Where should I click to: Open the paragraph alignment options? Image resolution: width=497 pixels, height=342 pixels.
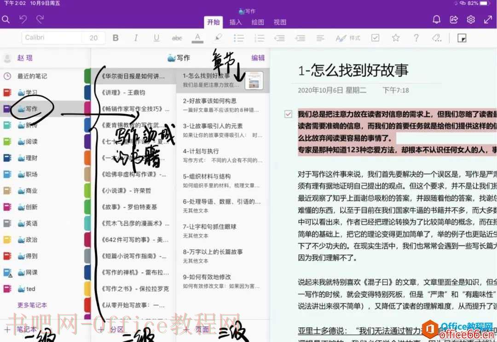click(320, 38)
